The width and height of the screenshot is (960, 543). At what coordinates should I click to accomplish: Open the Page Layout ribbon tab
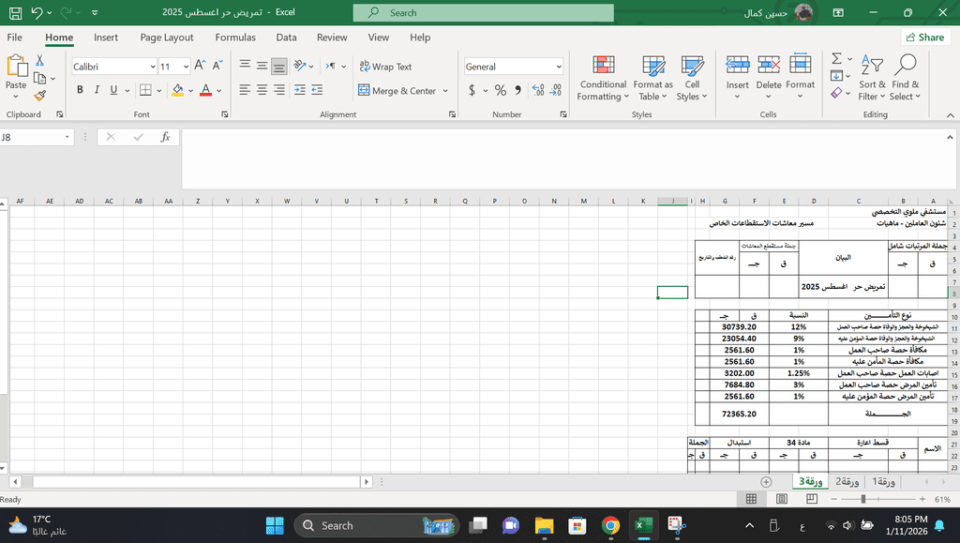[167, 38]
